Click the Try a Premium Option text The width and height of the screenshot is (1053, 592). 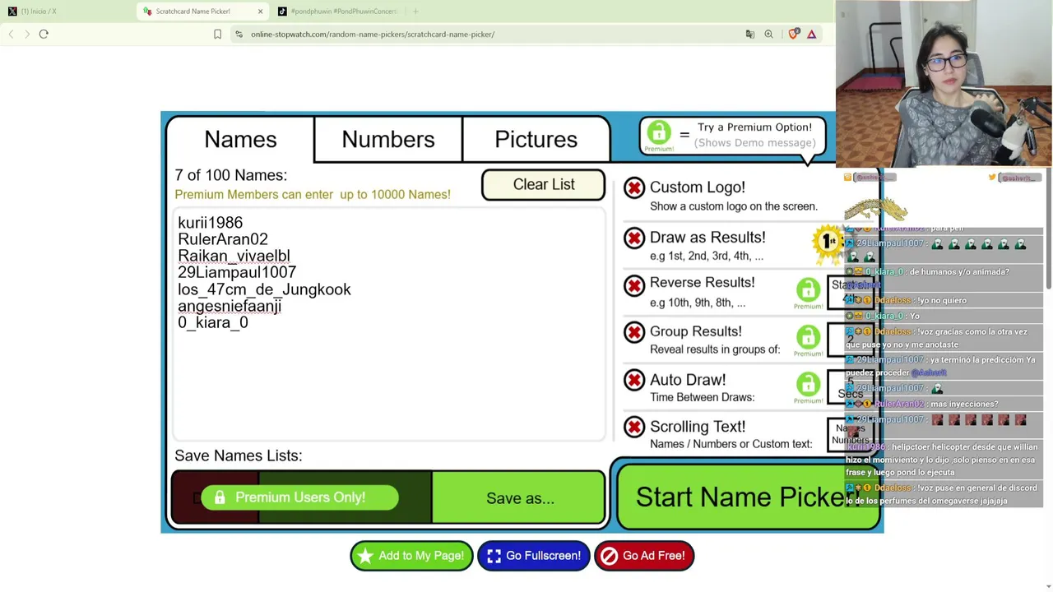(x=754, y=127)
